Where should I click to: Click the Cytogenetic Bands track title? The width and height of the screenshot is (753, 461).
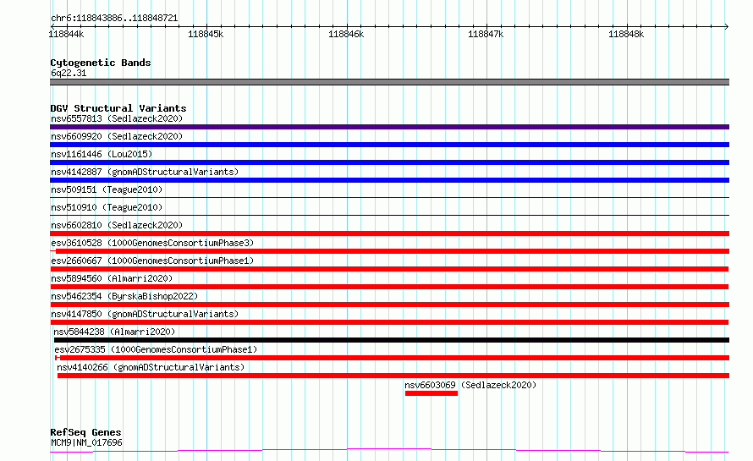(101, 63)
